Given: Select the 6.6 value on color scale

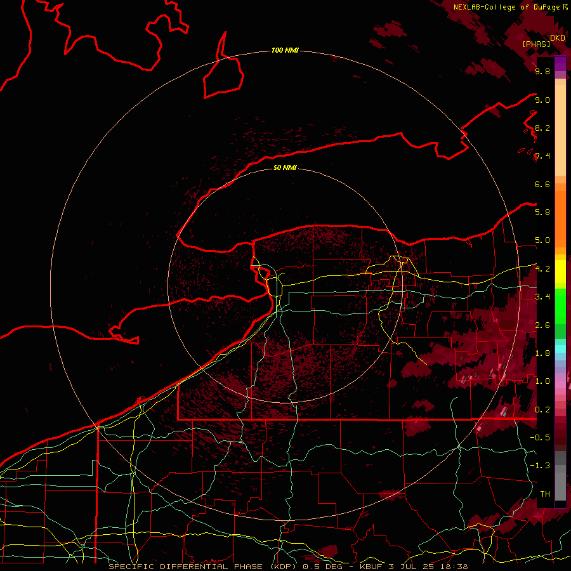Looking at the screenshot, I should [542, 184].
